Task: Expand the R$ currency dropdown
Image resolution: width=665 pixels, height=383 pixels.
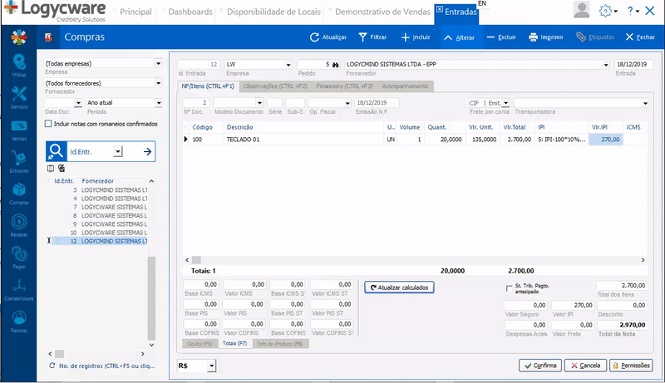Action: tap(211, 365)
